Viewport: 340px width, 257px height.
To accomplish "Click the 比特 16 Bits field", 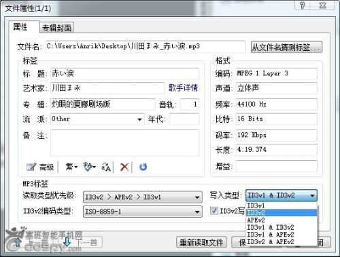I will pos(276,119).
